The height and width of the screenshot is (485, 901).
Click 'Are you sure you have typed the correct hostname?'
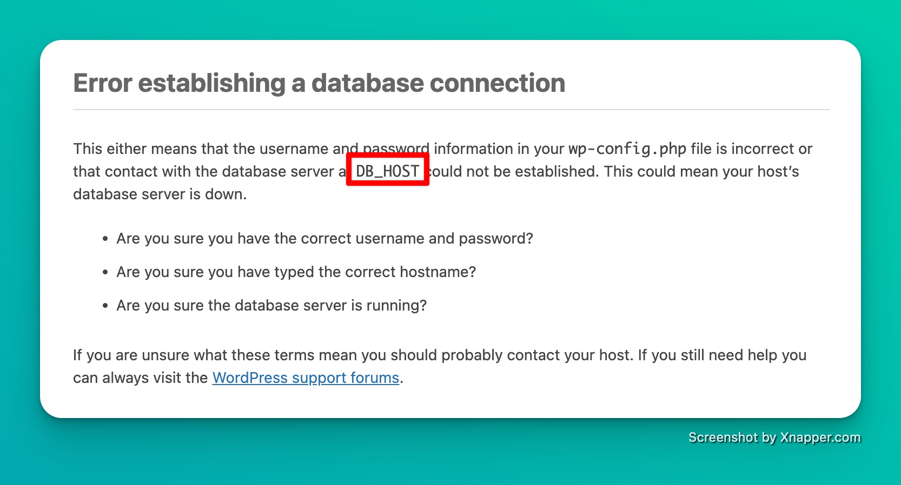pos(296,272)
